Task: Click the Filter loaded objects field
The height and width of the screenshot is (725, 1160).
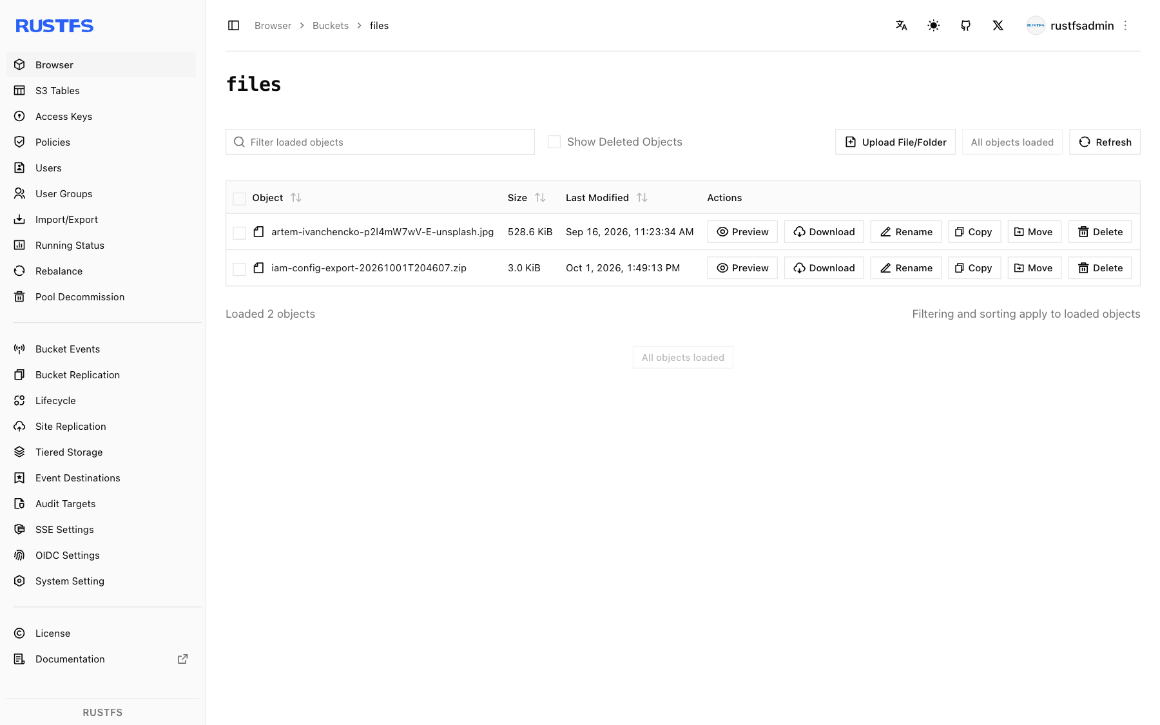Action: coord(380,142)
